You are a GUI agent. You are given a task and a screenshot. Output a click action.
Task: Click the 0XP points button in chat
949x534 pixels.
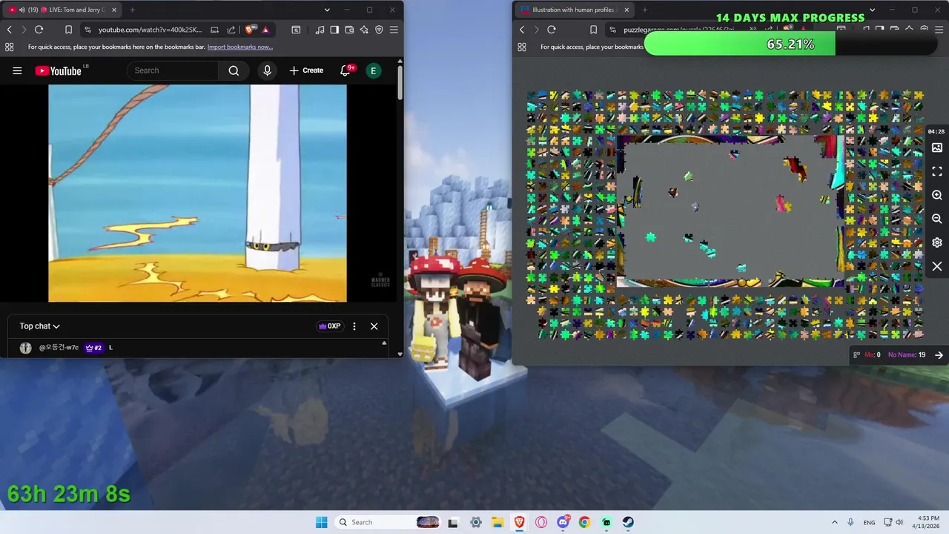[330, 326]
